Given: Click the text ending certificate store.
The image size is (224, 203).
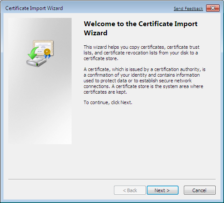Looking at the screenshot, I should (x=101, y=58).
